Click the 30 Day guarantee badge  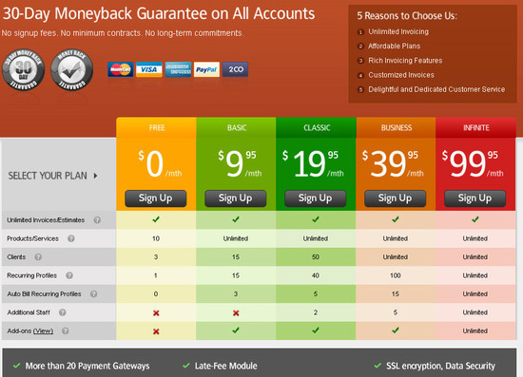[x=24, y=69]
